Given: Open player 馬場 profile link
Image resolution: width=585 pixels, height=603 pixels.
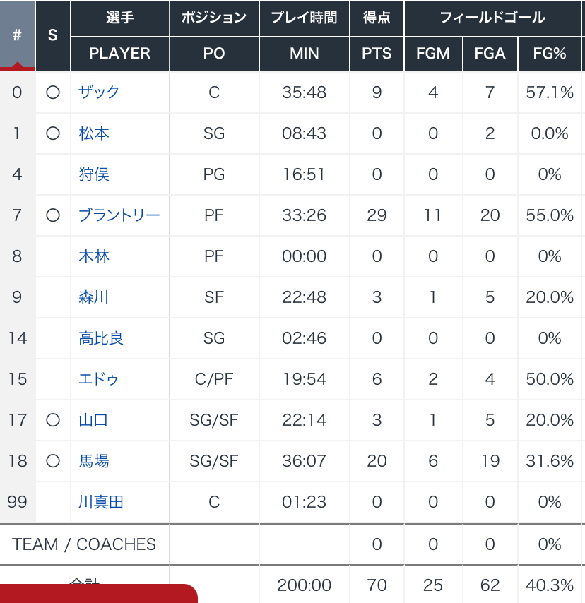Looking at the screenshot, I should tap(94, 461).
